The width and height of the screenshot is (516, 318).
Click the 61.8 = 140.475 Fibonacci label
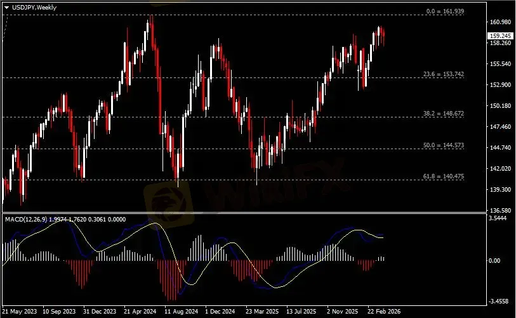tap(444, 176)
